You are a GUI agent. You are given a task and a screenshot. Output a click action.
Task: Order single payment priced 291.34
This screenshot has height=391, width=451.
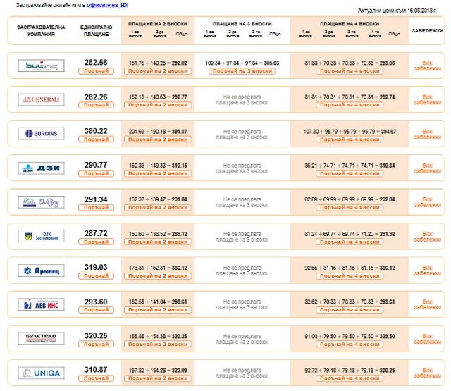(x=96, y=207)
